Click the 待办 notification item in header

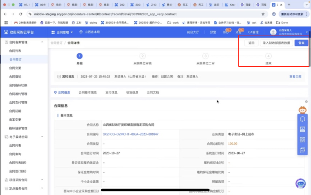[226, 32]
